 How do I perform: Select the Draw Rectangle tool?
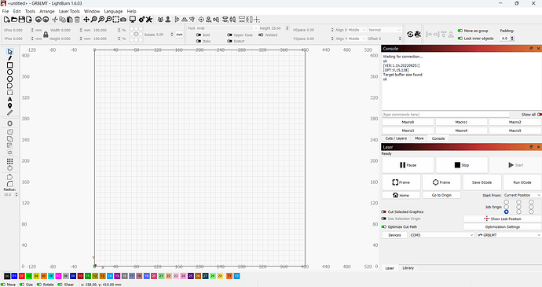point(9,65)
